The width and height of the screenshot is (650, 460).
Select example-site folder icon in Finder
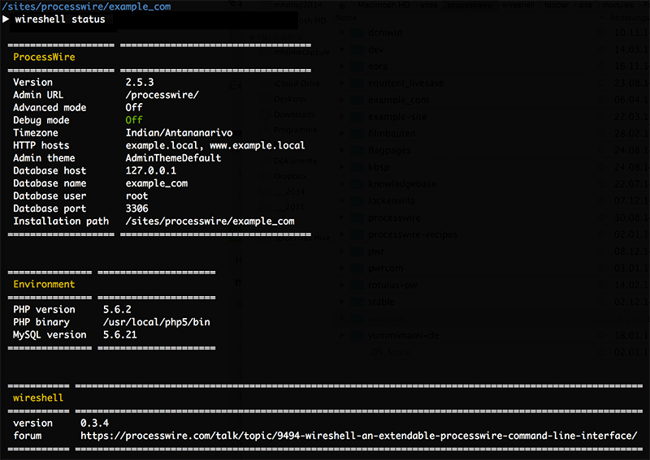point(357,117)
